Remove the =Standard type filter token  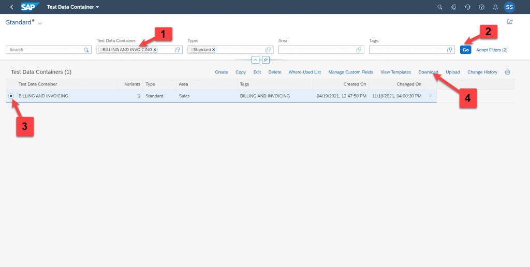pyautogui.click(x=214, y=50)
